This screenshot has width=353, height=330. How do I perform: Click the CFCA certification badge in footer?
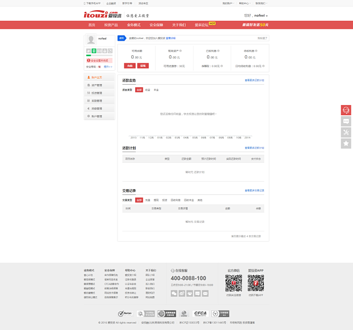pos(200,313)
